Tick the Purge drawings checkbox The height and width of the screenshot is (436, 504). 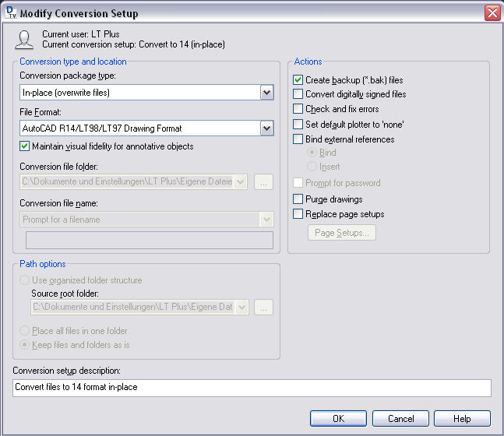point(298,199)
